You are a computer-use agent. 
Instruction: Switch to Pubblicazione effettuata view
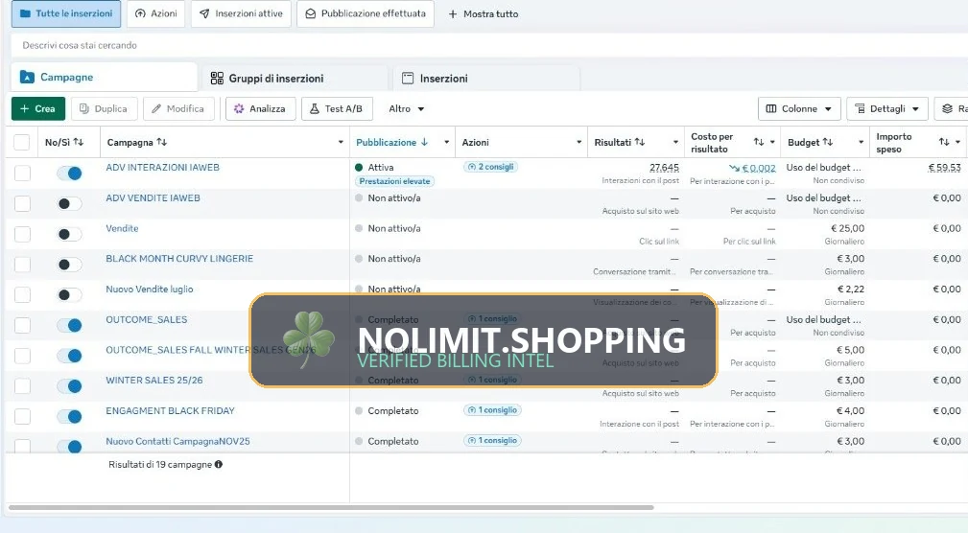366,13
